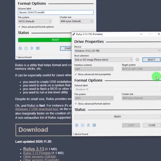
Task: Open the Windows 7 USB download tool link
Action: click(x=37, y=109)
